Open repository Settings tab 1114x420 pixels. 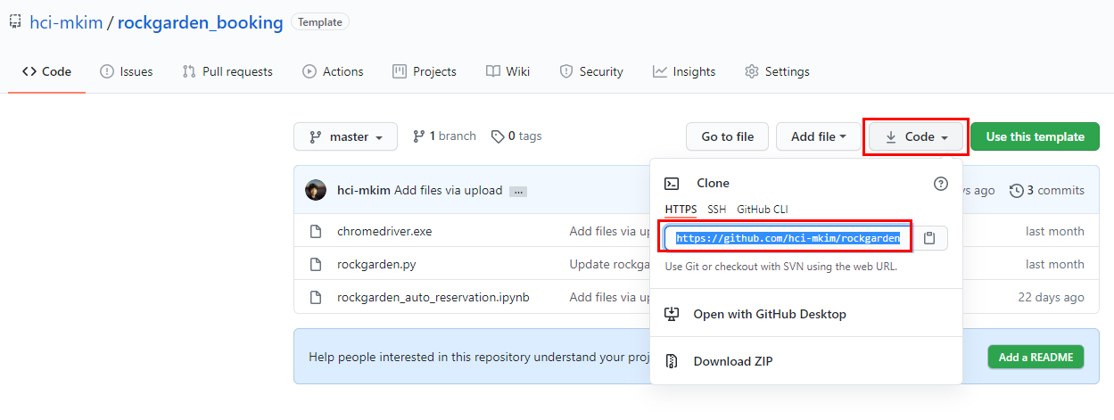[777, 71]
